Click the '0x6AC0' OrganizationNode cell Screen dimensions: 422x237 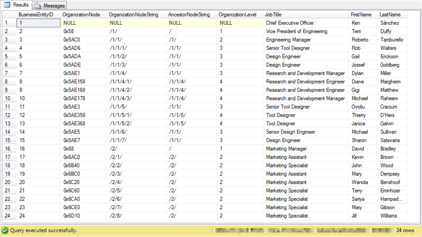[83, 157]
